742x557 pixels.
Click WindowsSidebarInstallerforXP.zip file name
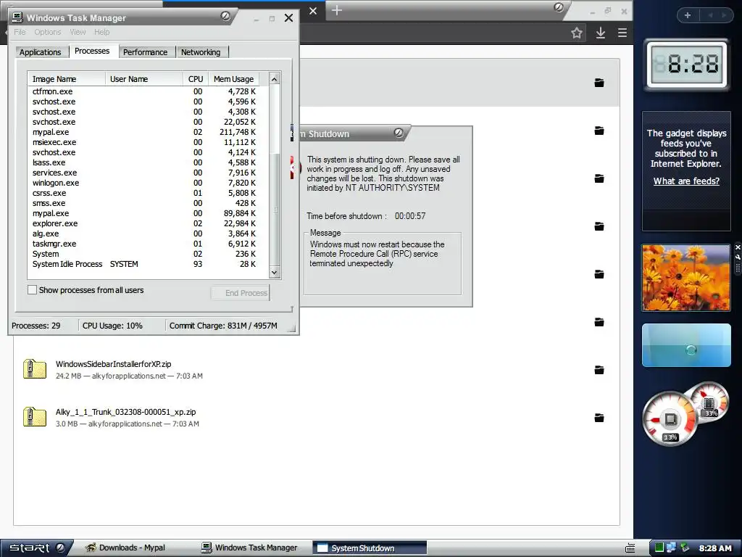click(114, 364)
